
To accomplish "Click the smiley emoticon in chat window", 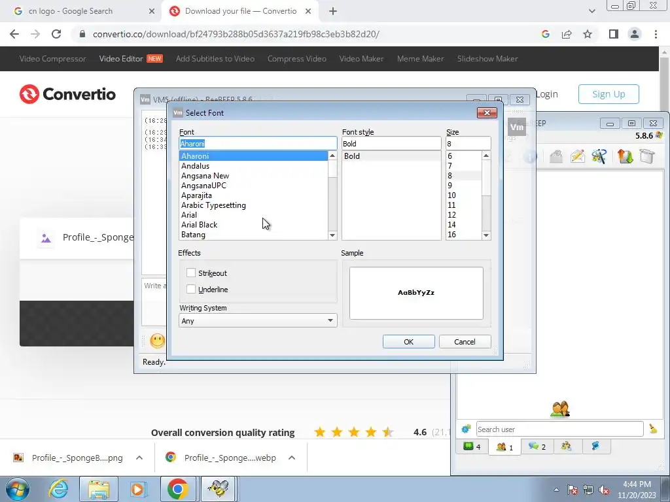I will 157,341.
